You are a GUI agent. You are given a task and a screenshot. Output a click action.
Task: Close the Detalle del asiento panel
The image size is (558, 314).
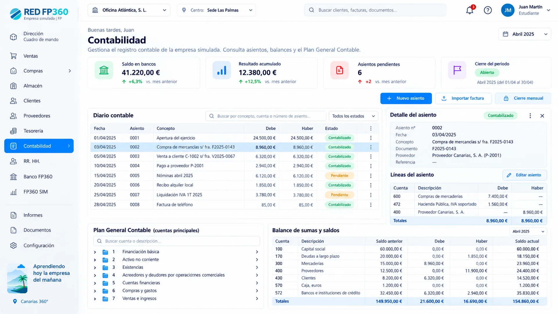point(542,116)
